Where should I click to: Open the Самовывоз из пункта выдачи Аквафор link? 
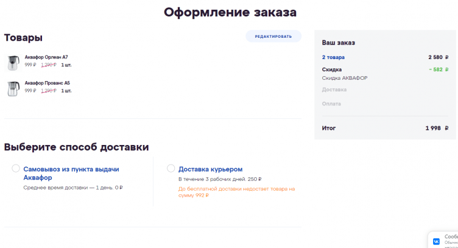(x=71, y=173)
